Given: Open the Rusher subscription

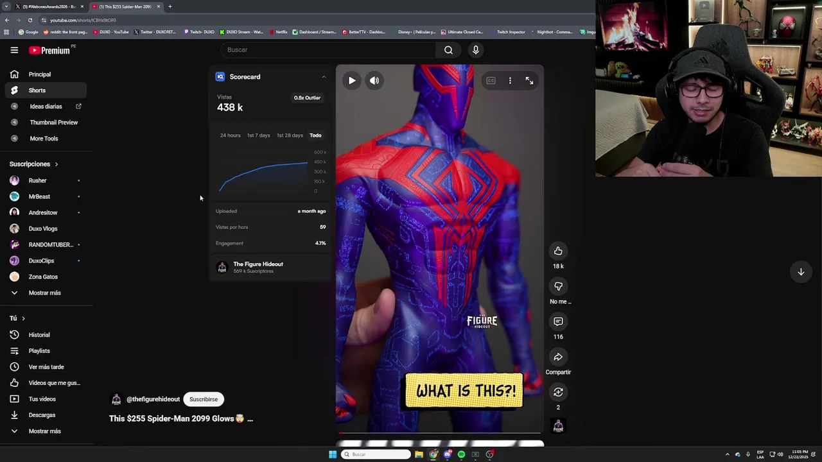Looking at the screenshot, I should (45, 180).
